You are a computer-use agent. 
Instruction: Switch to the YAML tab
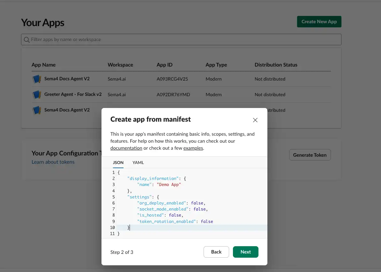point(138,162)
